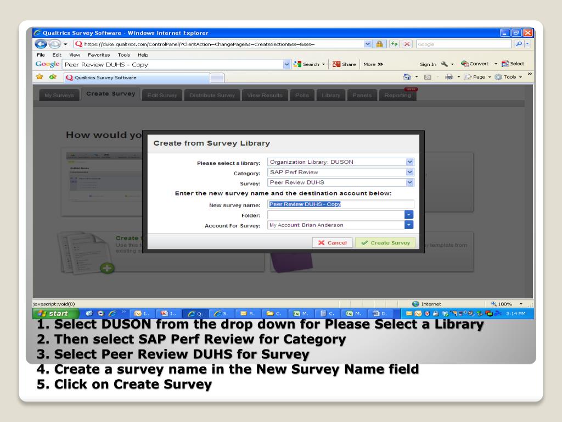Screen dimensions: 562x422
Task: Click the Google logo on toolbar
Action: (x=47, y=64)
